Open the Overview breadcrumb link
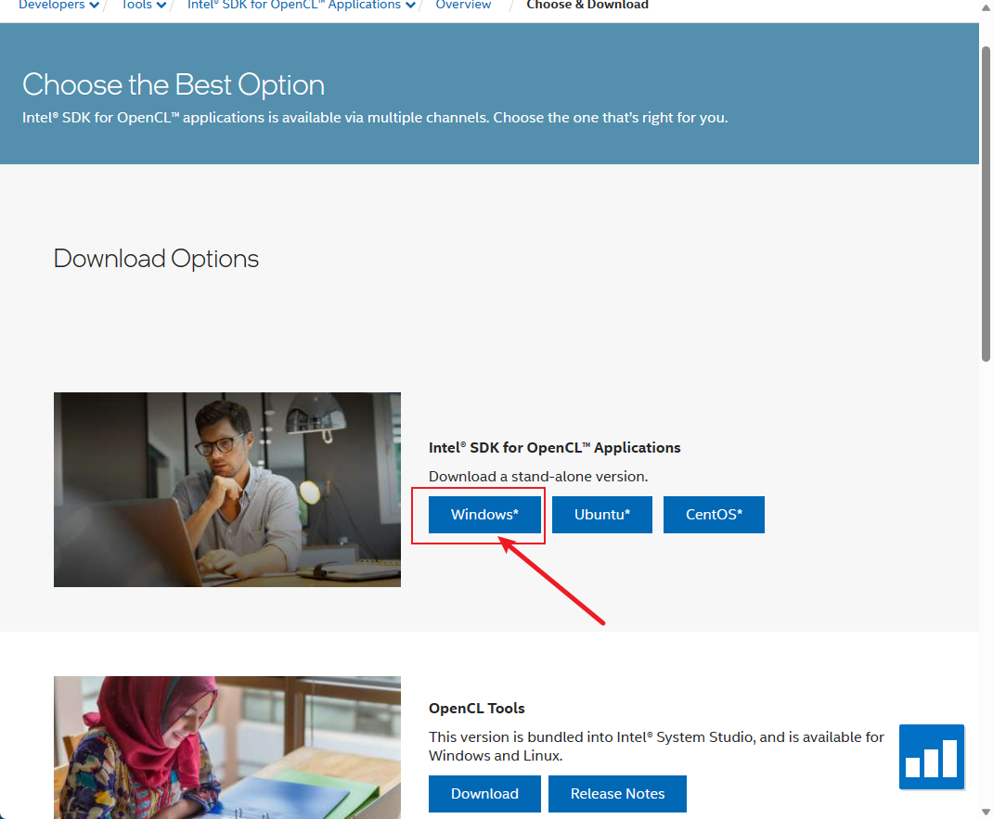993x819 pixels. 463,6
